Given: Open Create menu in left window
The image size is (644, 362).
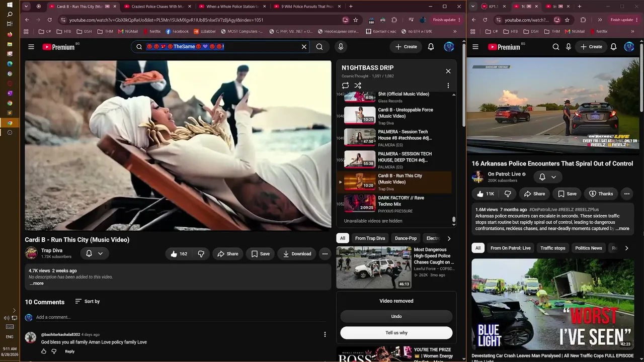Looking at the screenshot, I should coord(406,47).
